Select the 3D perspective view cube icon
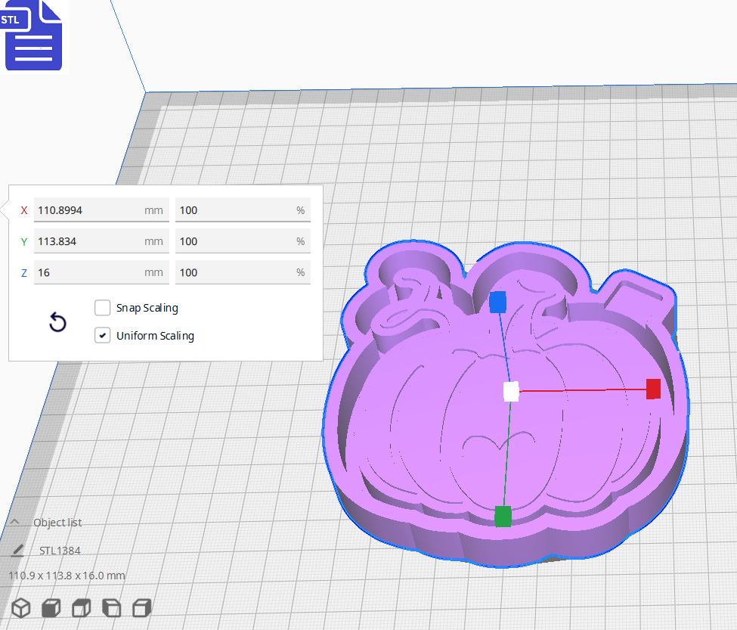This screenshot has width=737, height=630. click(20, 607)
